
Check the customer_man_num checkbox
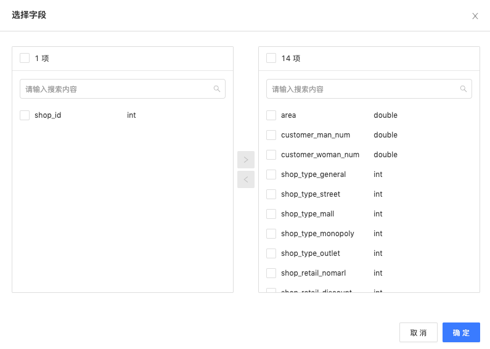click(271, 135)
